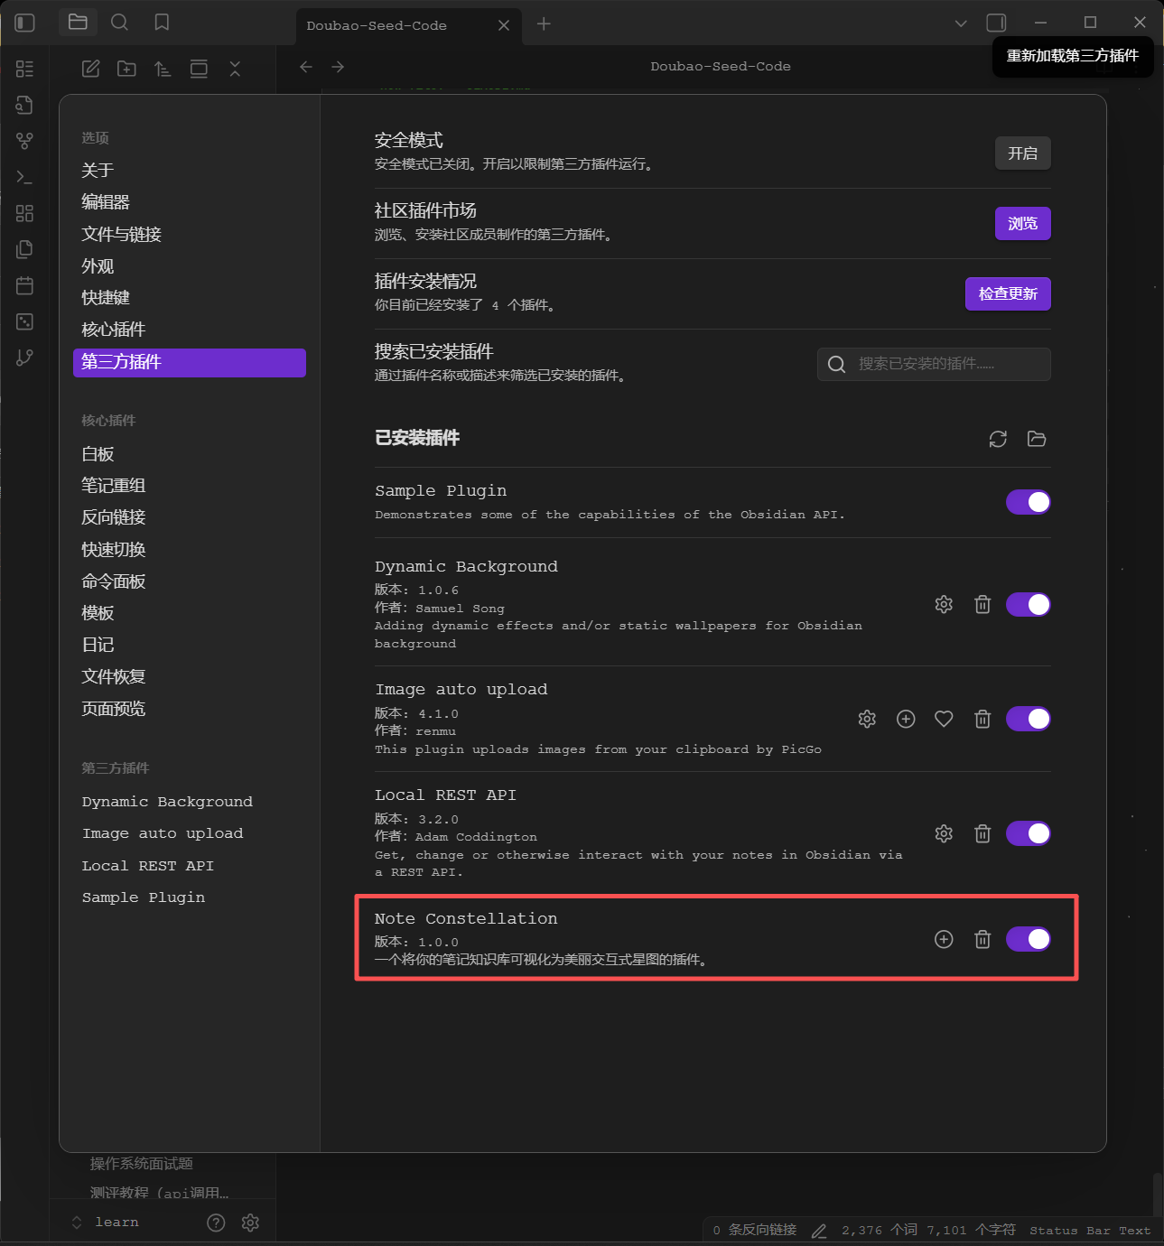Open the tab list dropdown arrow

coord(961,23)
